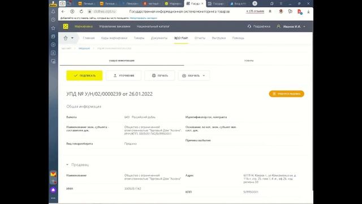Image resolution: width=362 pixels, height=204 pixels.
Task: Click the Уточнение button with upload arrow
Action: pyautogui.click(x=123, y=75)
